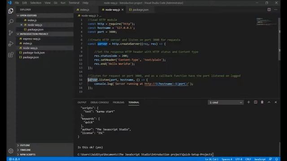Open the Extensions view
287x161 pixels.
(x=11, y=55)
